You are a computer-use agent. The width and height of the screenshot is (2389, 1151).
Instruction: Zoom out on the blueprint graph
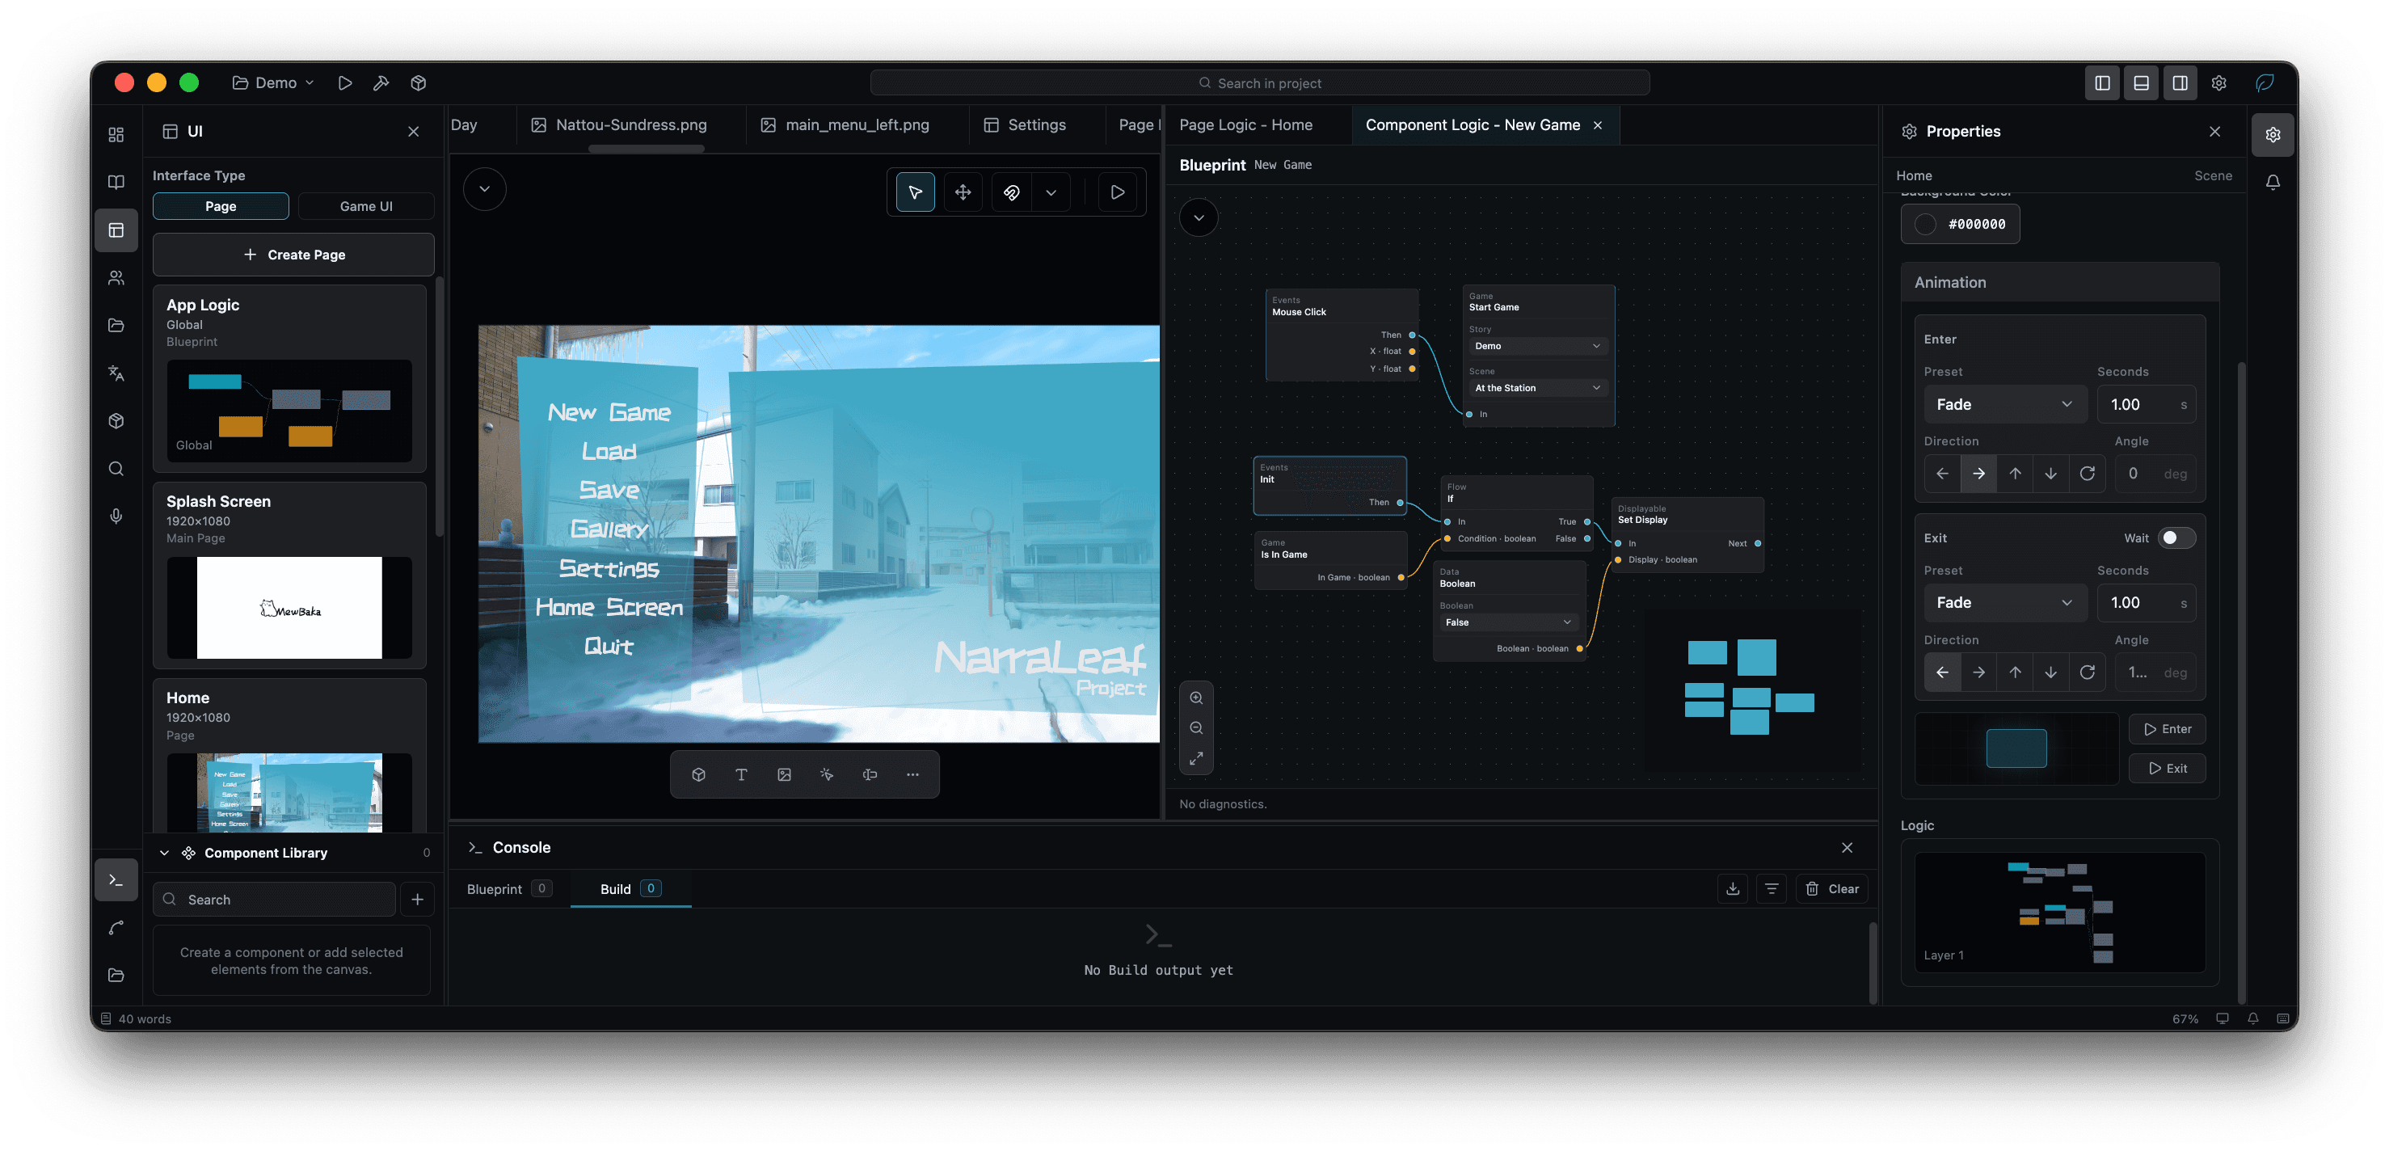pos(1196,728)
